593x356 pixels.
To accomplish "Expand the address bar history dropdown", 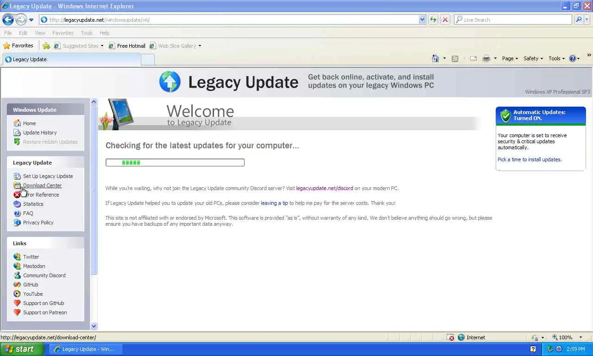I will click(x=422, y=20).
